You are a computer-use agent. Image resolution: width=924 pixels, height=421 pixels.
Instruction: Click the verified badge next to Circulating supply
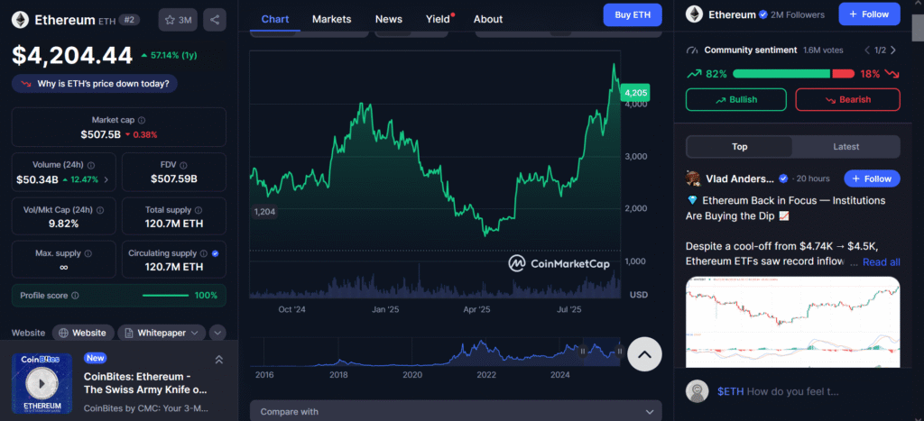pyautogui.click(x=215, y=253)
